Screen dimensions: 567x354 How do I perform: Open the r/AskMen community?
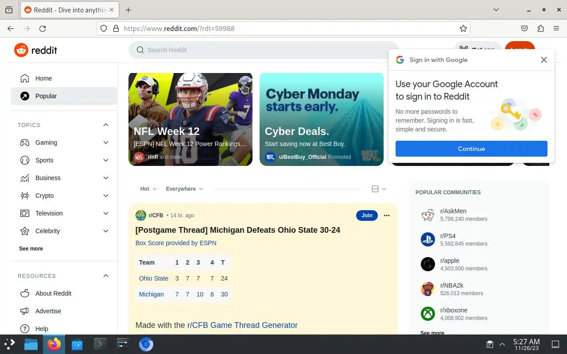[478, 215]
